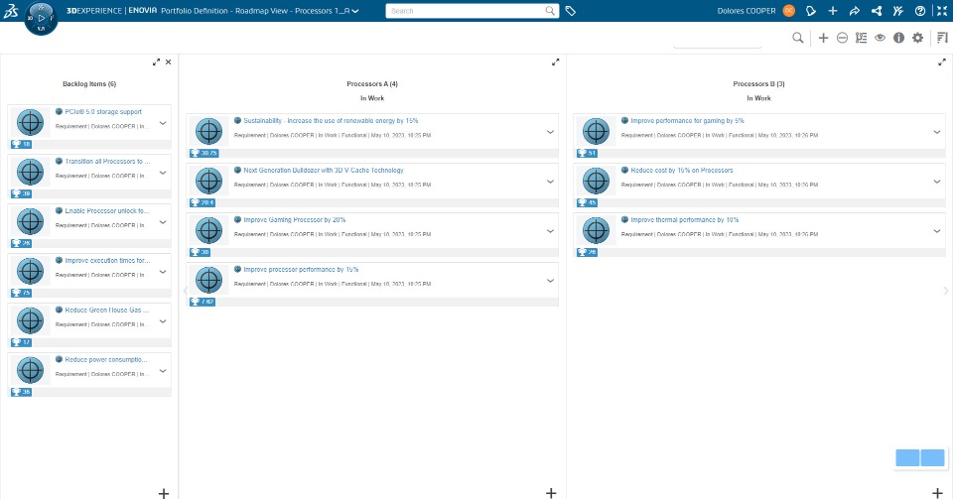Click the Dassault Systèmes 3DS logo

(10, 10)
